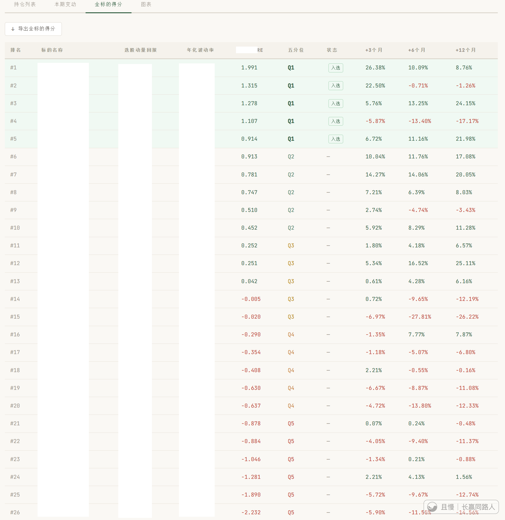
Task: Click the 入选 badge in row #3
Action: pyautogui.click(x=336, y=103)
